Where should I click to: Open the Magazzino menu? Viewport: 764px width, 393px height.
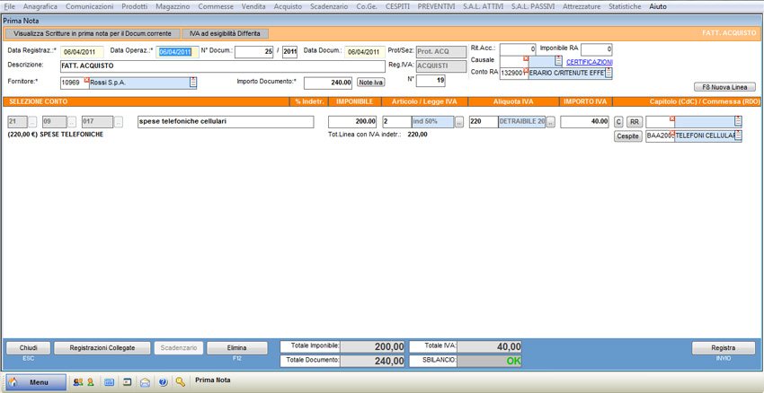[x=172, y=6]
